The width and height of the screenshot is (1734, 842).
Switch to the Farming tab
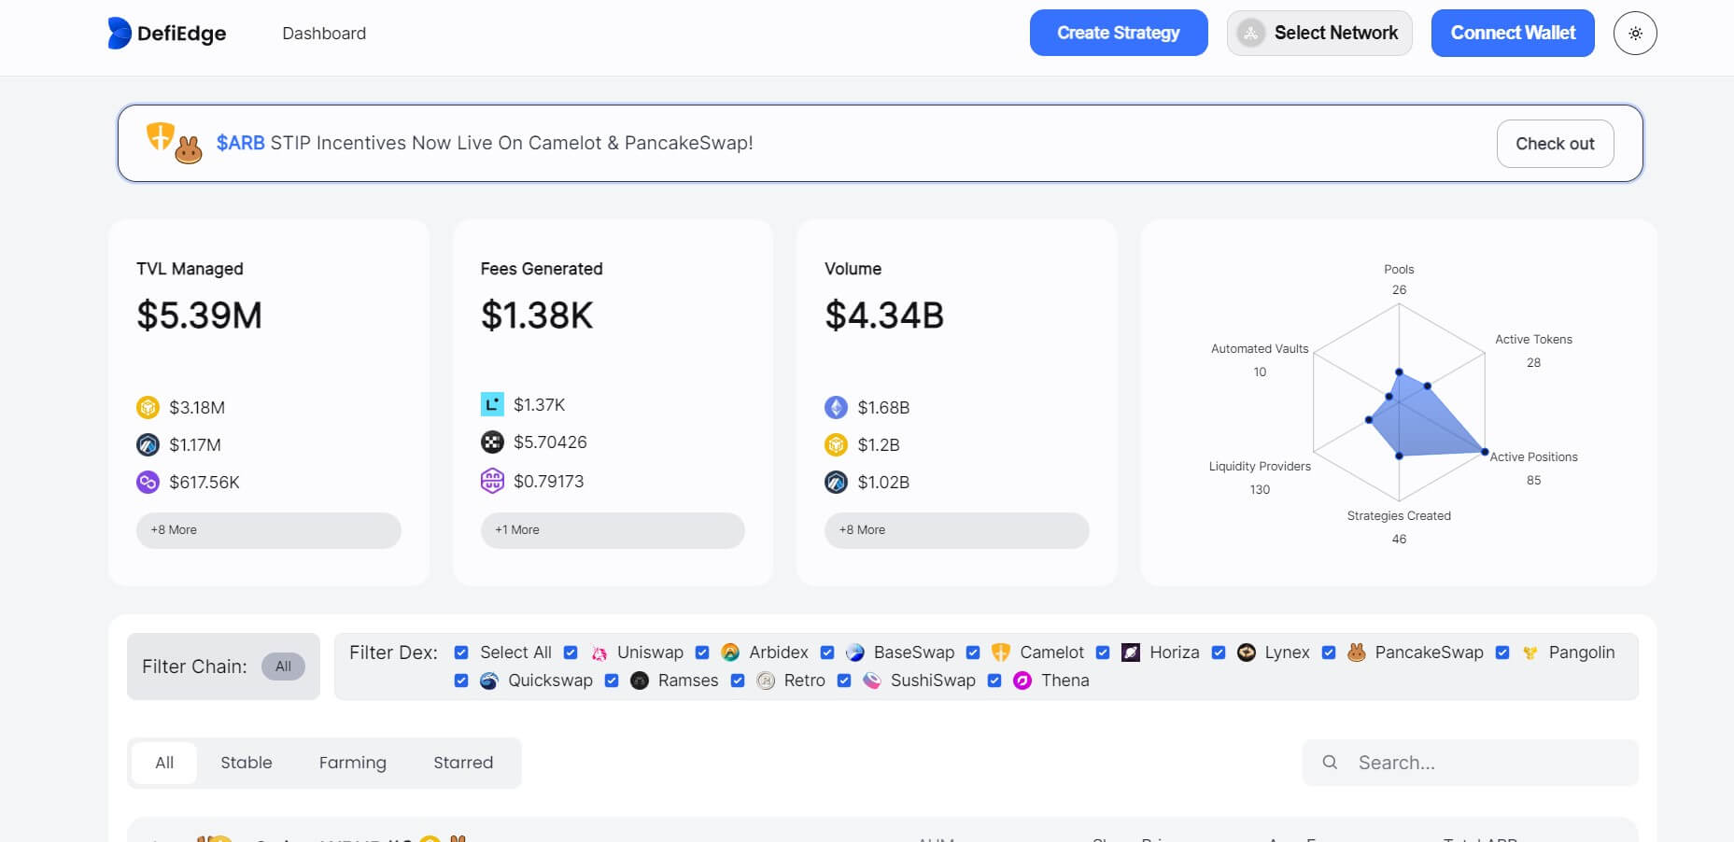coord(353,763)
